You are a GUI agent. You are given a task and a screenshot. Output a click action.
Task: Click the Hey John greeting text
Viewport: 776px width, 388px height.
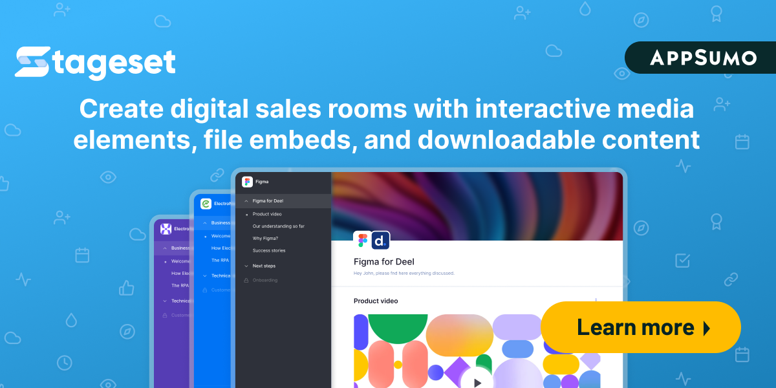point(404,274)
